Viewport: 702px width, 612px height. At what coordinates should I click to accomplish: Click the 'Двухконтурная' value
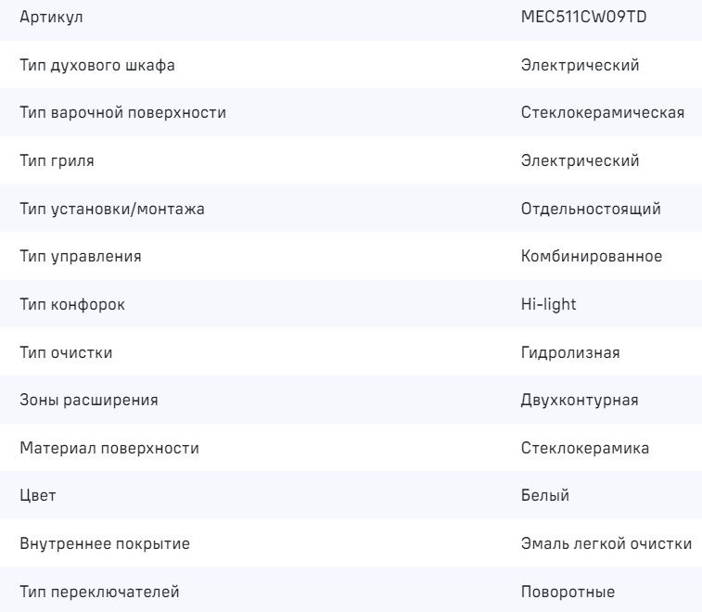[580, 402]
